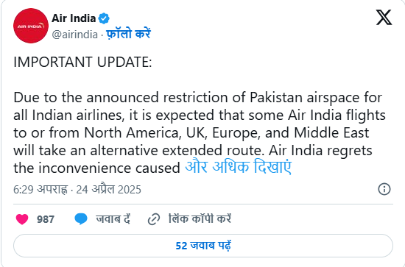Click the blue verified badge beside Air India
Image resolution: width=405 pixels, height=267 pixels.
click(x=104, y=18)
